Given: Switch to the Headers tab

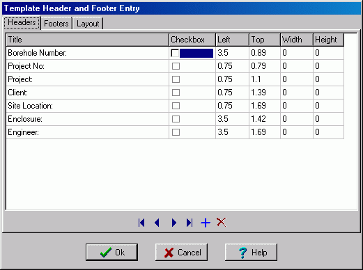Looking at the screenshot, I should point(22,22).
